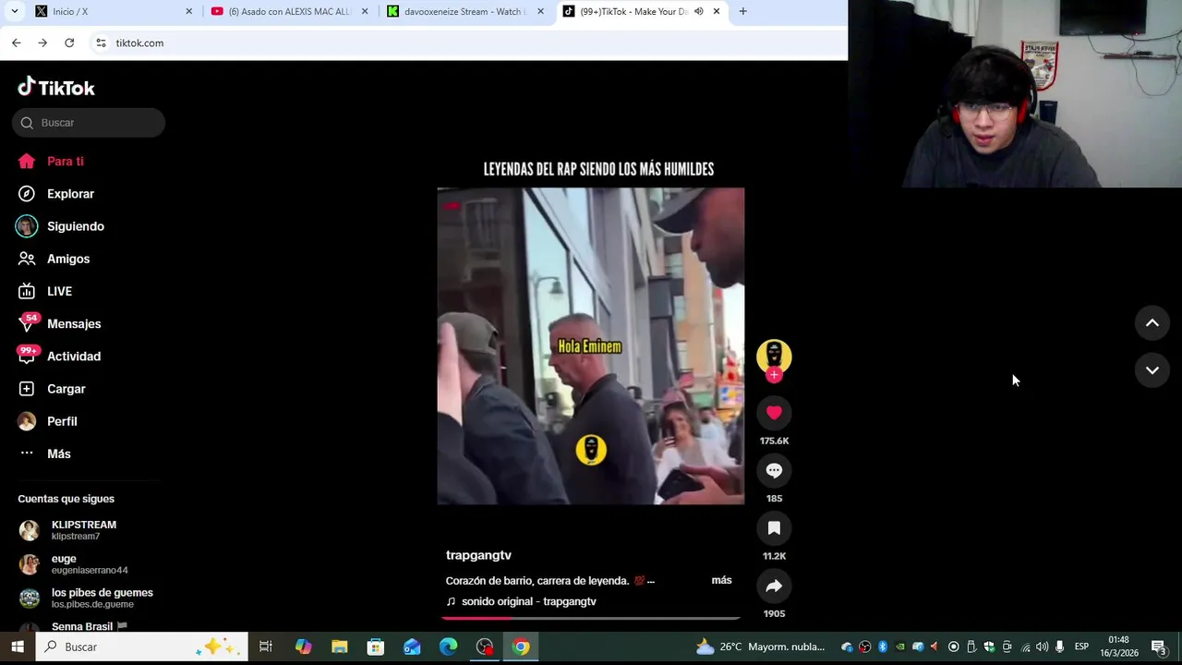
Task: Switch the ESP input language
Action: 1081,647
